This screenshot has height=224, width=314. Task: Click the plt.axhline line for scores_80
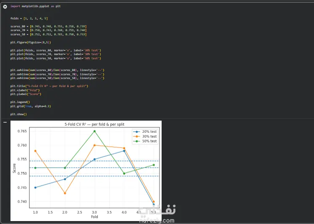pos(57,70)
